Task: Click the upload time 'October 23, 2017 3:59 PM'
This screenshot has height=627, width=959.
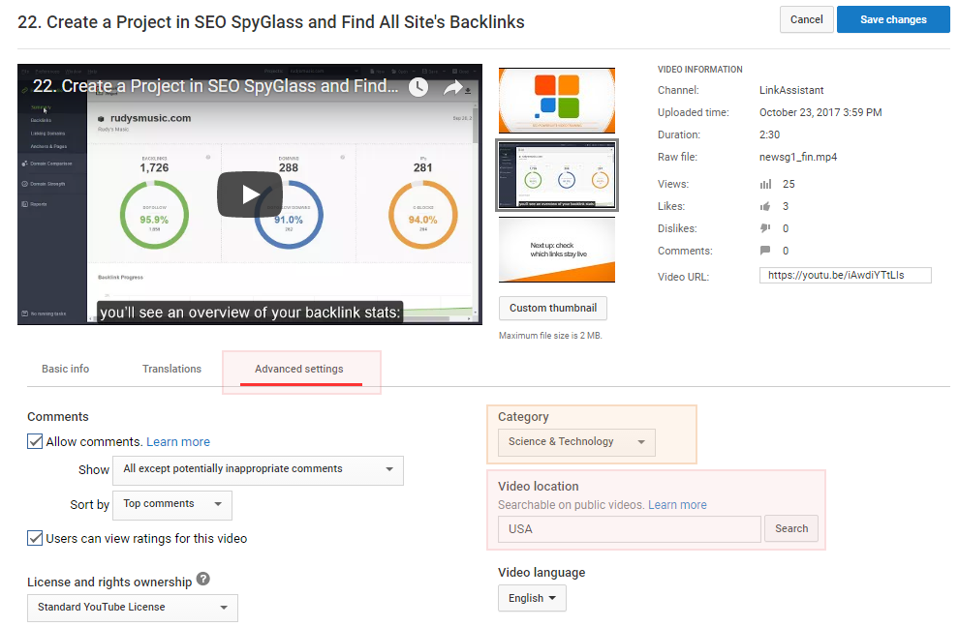Action: [820, 112]
